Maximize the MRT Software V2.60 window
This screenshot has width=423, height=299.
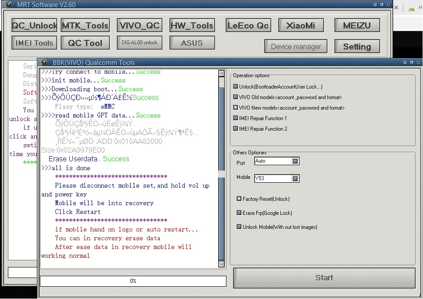click(x=381, y=4)
